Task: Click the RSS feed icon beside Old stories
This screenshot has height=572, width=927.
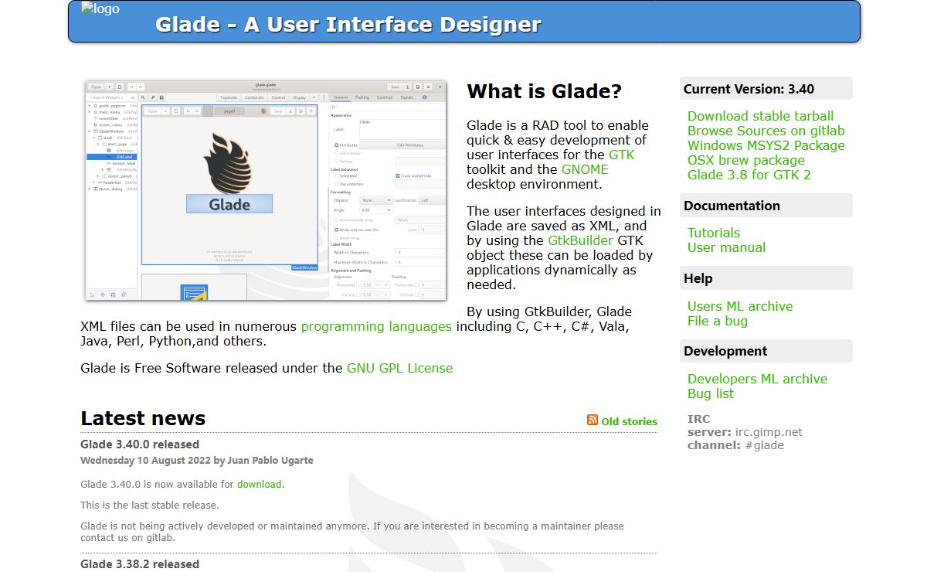Action: coord(593,420)
